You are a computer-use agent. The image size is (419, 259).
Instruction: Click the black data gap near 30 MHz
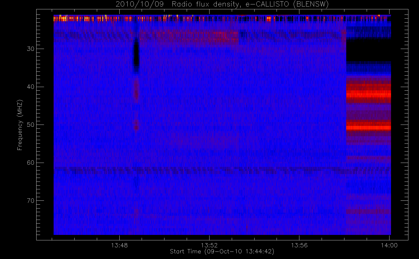tap(369, 50)
